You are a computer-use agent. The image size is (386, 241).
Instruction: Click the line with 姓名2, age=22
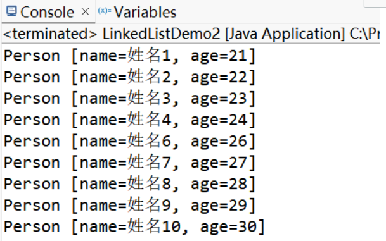tap(129, 77)
